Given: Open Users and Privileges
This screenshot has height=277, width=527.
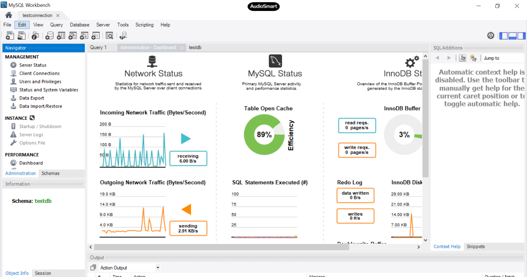Looking at the screenshot, I should pos(40,82).
